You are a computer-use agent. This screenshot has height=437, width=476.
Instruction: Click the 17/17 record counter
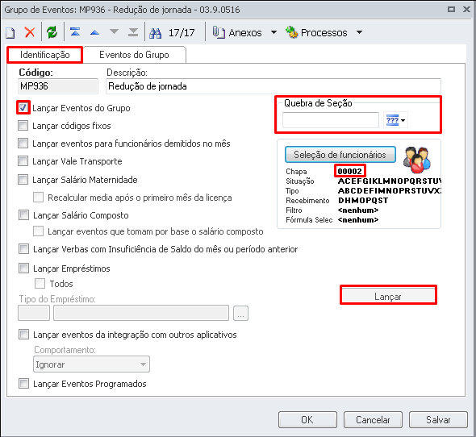pyautogui.click(x=182, y=32)
